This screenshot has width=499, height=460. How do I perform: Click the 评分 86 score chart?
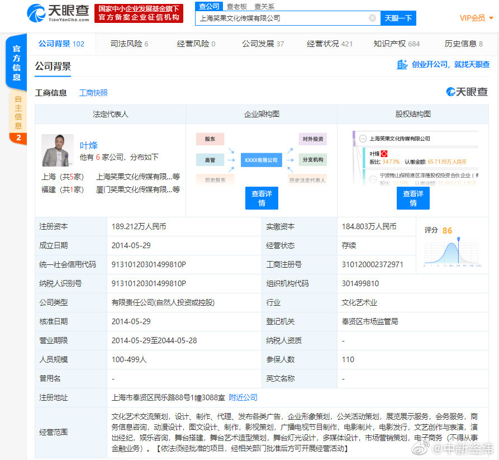(x=452, y=246)
